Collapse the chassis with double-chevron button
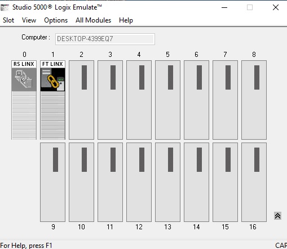The image size is (287, 249). click(x=277, y=216)
